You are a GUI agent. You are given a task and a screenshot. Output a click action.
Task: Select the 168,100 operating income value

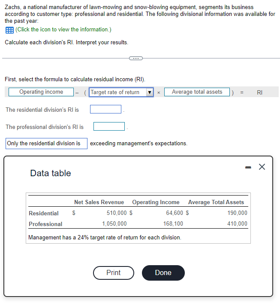point(173,223)
